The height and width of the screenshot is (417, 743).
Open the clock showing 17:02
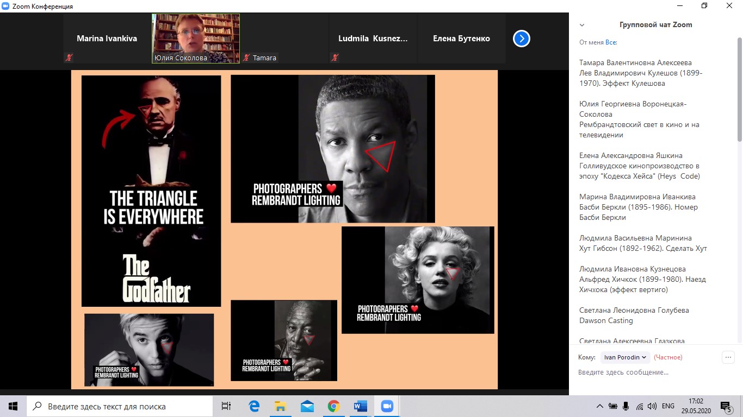[x=696, y=406]
